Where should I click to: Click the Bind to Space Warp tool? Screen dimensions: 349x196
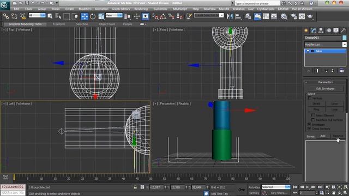22,16
